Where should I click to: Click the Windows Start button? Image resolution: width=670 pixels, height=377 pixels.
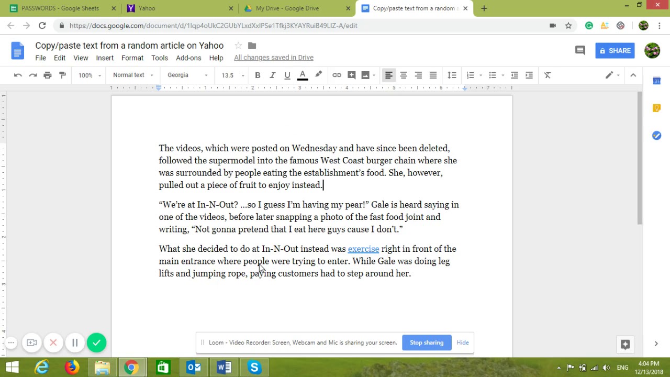click(x=12, y=368)
